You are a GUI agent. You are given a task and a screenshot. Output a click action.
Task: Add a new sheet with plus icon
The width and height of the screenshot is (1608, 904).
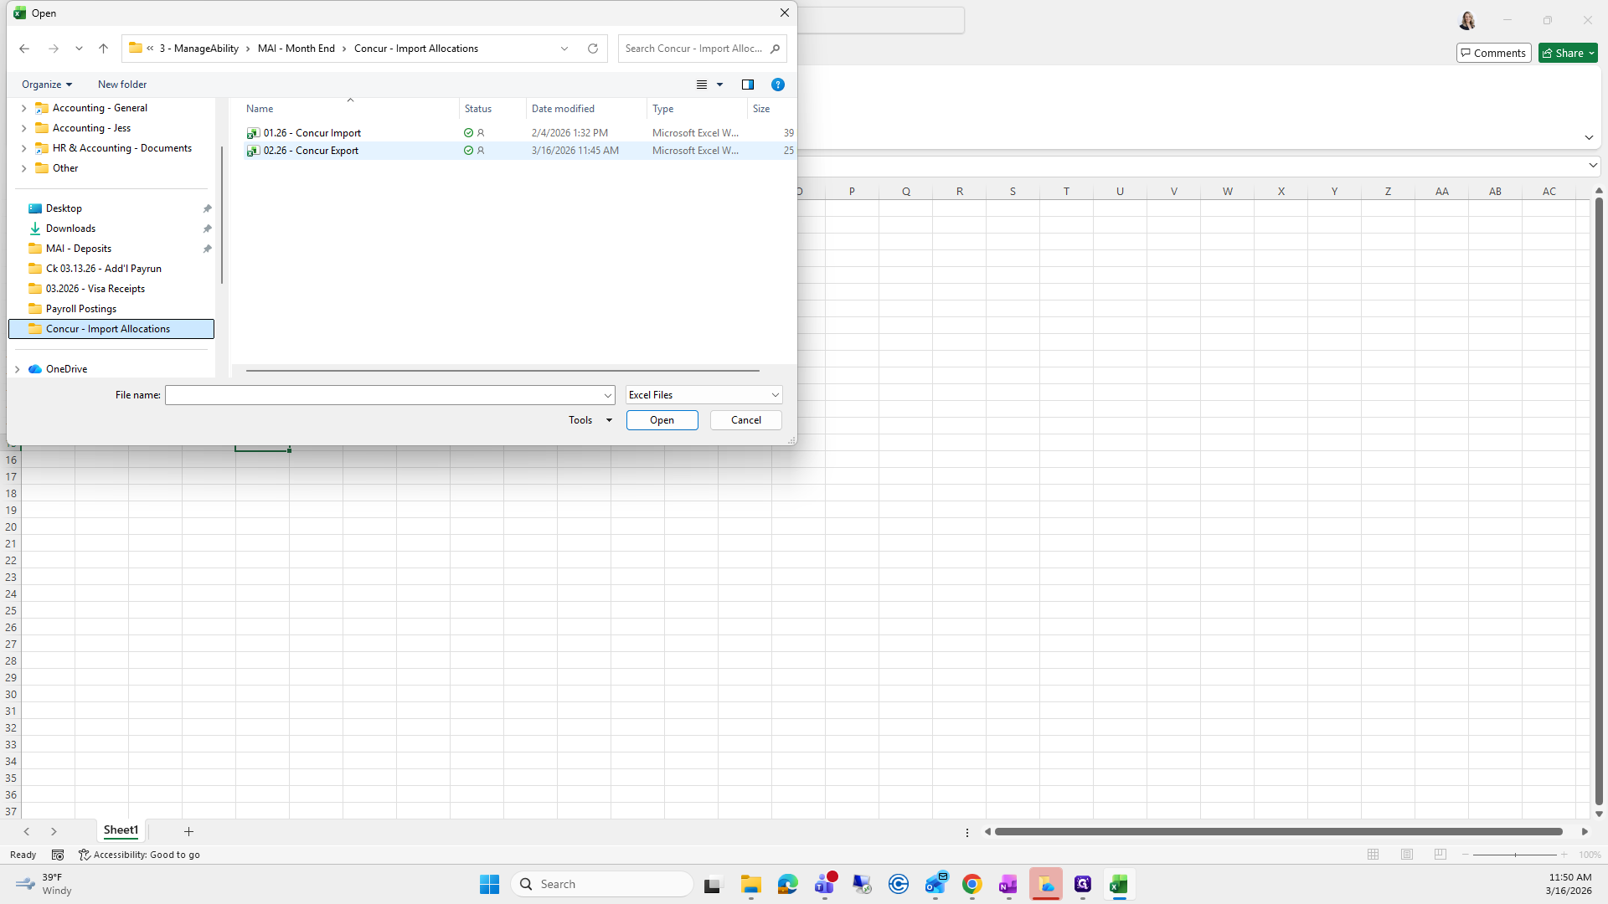coord(188,831)
